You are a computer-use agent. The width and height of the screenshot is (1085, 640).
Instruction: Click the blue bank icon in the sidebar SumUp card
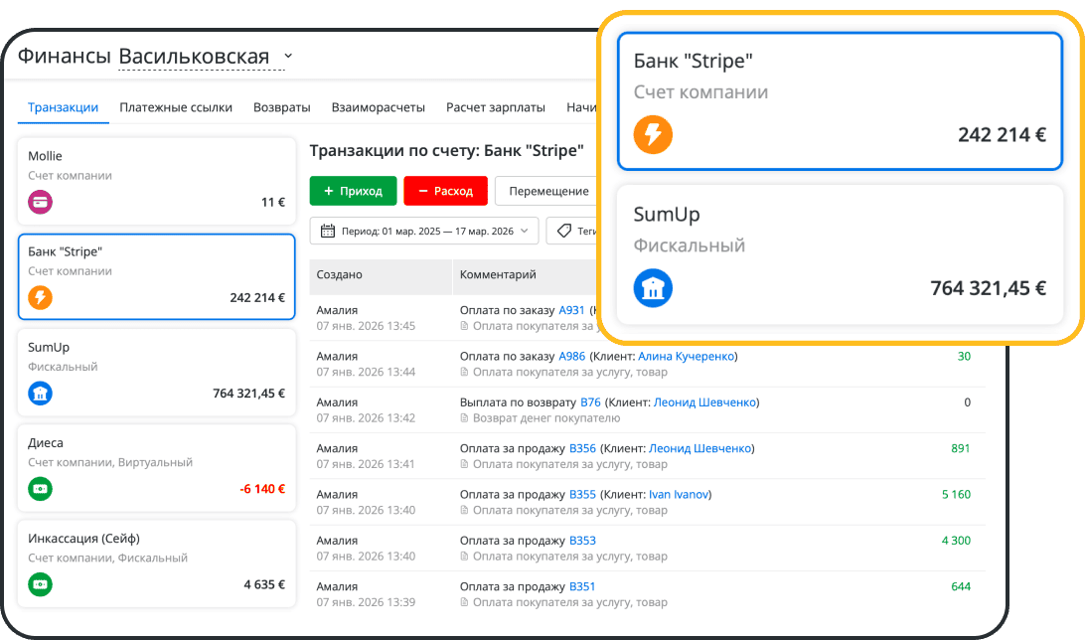[41, 393]
